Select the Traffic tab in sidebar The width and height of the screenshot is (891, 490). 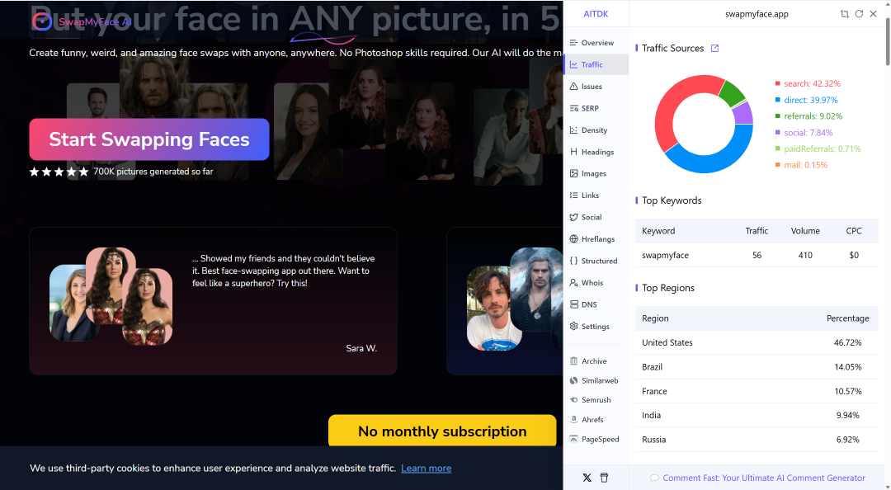[x=596, y=64]
